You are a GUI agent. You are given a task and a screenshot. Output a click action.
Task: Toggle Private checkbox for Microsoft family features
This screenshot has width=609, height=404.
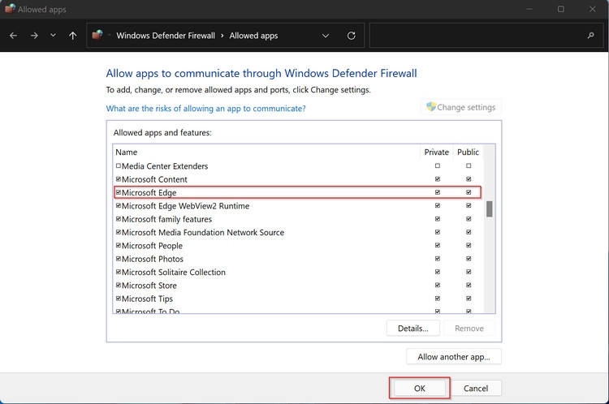pos(438,219)
